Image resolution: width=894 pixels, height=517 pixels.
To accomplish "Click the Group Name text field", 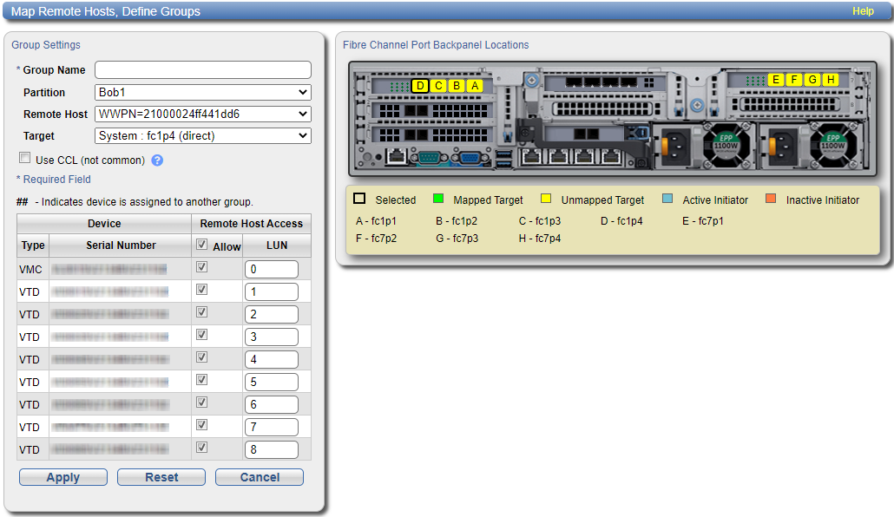I will point(202,70).
